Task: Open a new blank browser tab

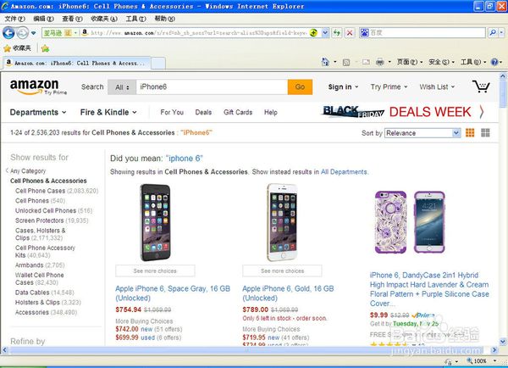Action: click(158, 63)
